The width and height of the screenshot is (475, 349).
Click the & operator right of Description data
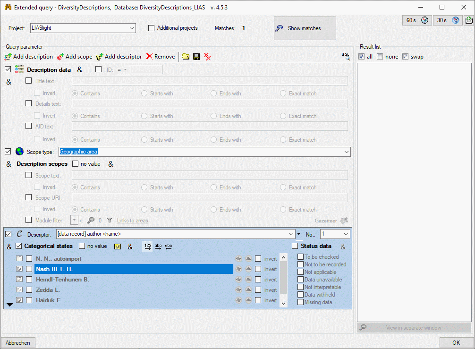coord(80,70)
